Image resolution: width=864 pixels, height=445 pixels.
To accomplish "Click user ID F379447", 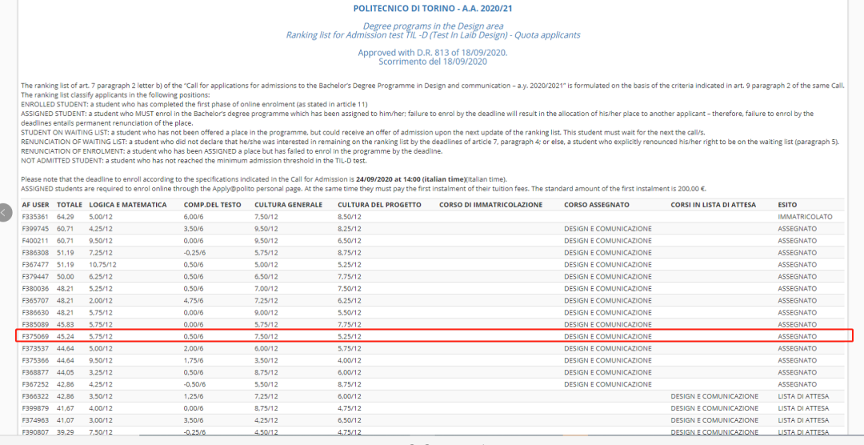I will click(x=35, y=276).
